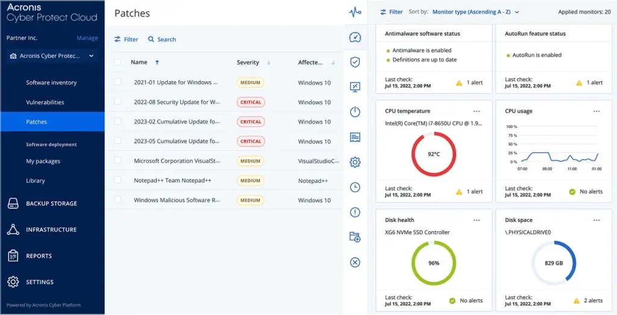Check the Notepad++ Team Notepad++ row checkbox

pyautogui.click(x=118, y=181)
